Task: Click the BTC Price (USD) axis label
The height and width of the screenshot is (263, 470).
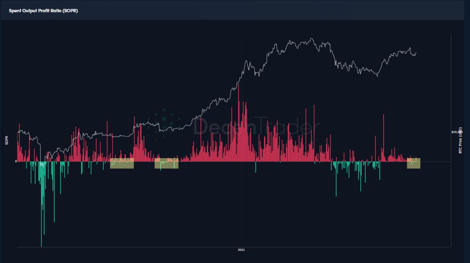Action: pos(460,141)
